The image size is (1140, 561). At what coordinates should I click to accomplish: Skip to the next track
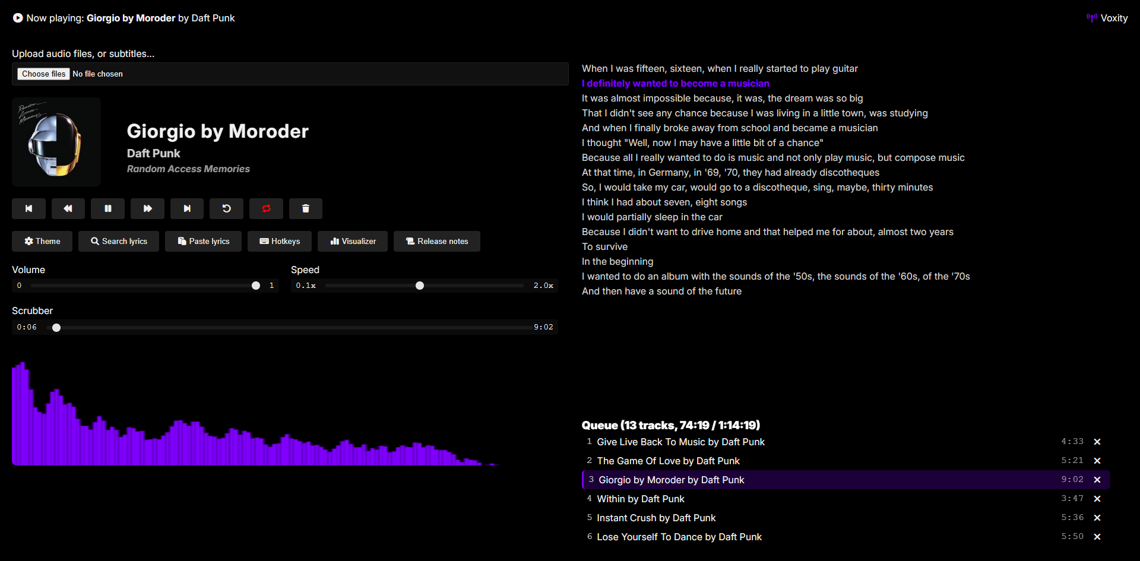(187, 208)
